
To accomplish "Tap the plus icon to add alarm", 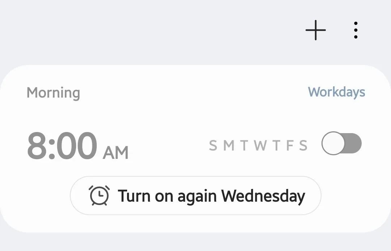I will coord(316,30).
